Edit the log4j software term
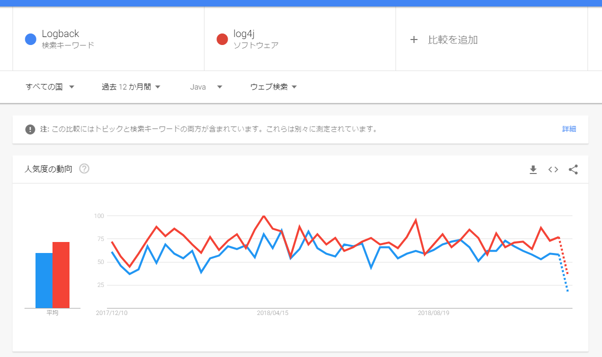 (300, 39)
